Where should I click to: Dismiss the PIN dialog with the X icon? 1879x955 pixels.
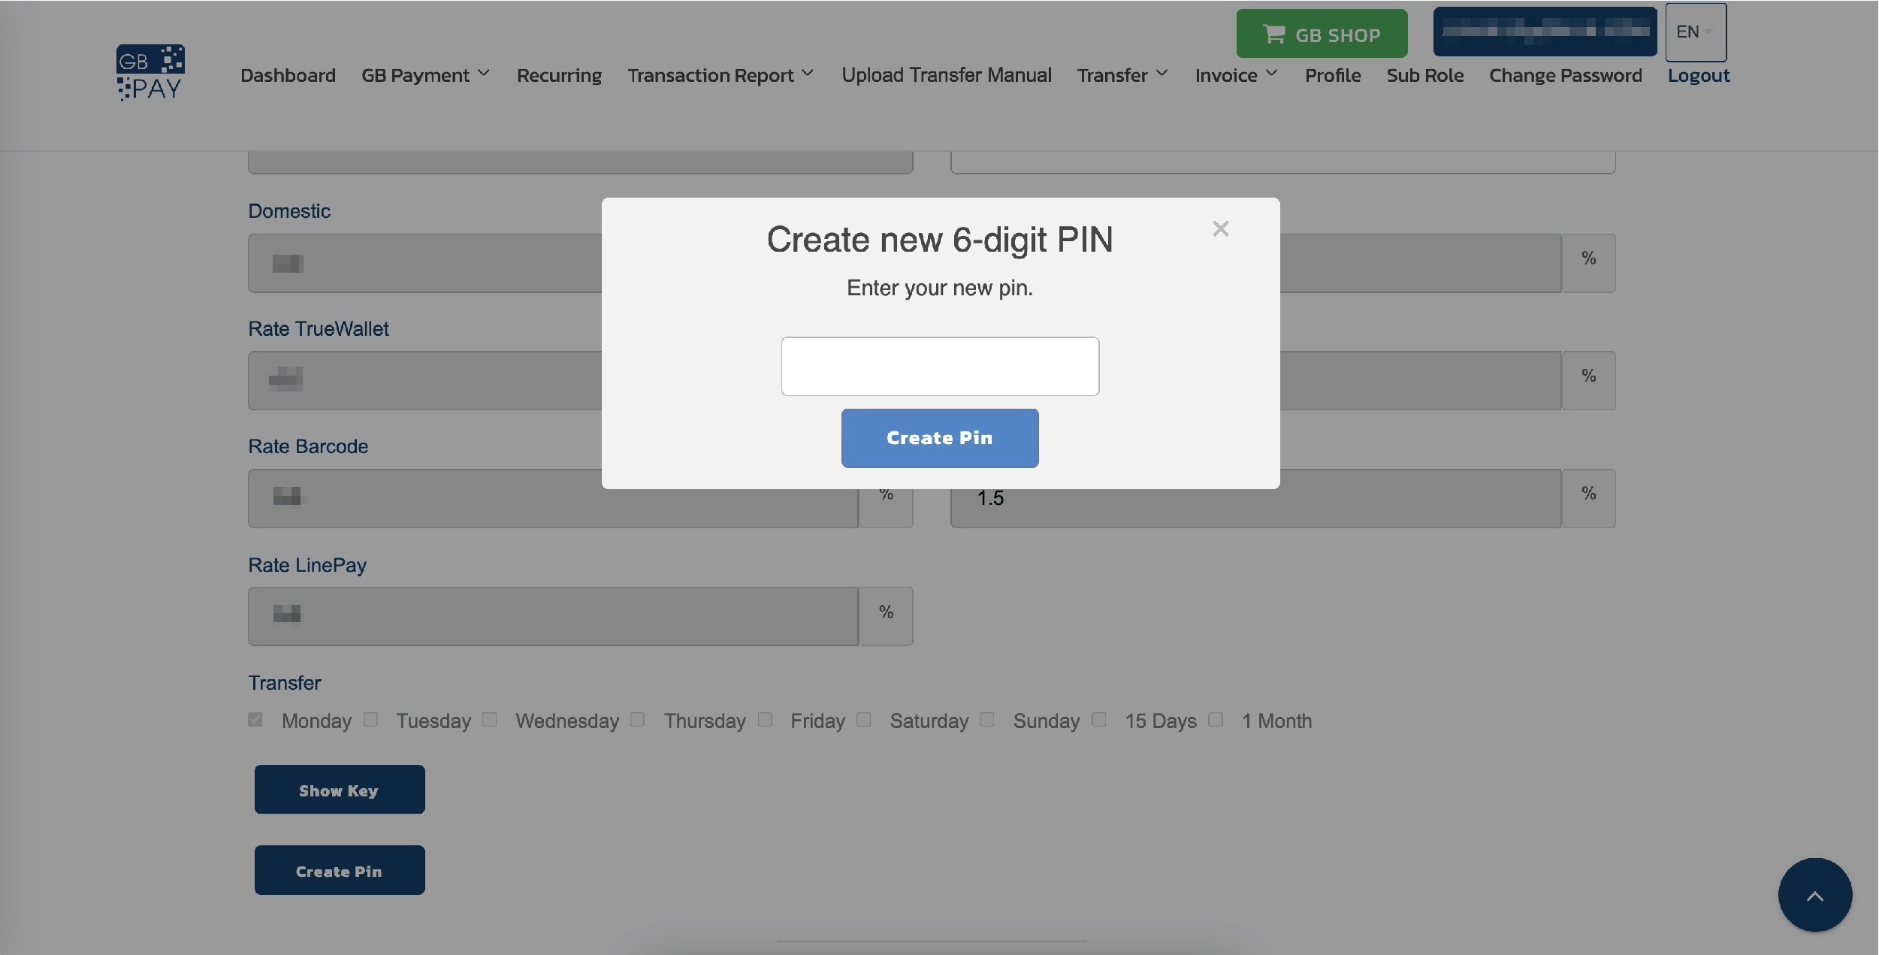[1220, 228]
